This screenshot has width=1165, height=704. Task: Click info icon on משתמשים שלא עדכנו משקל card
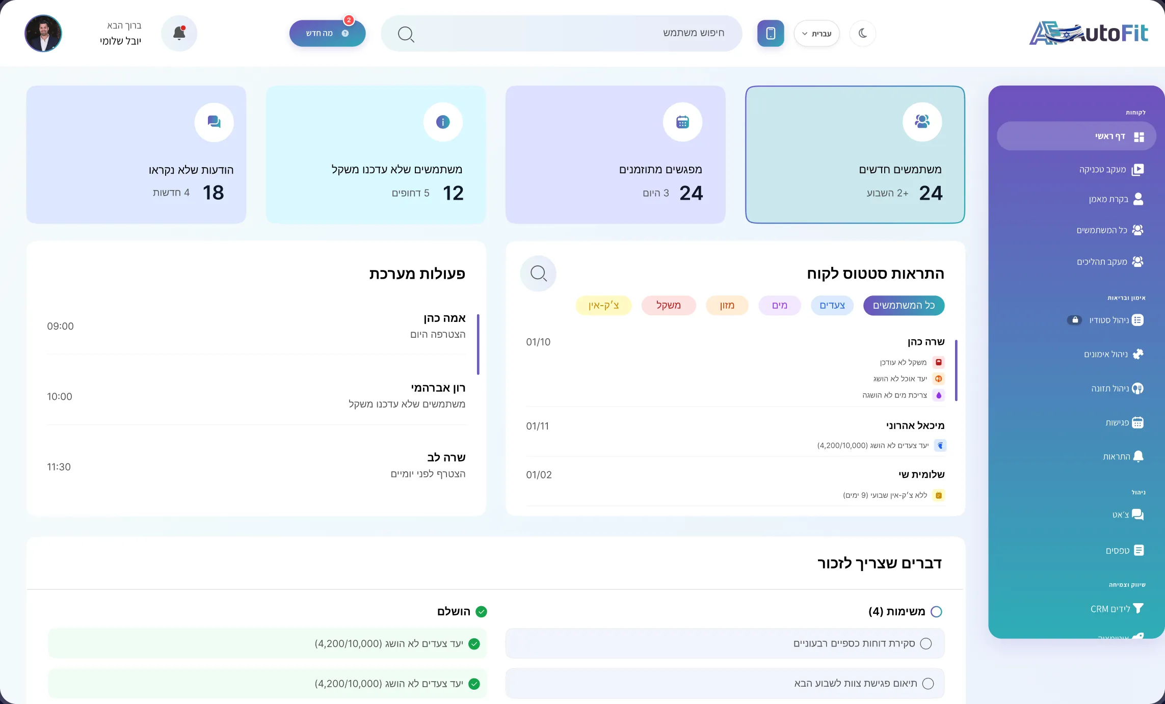click(x=443, y=122)
